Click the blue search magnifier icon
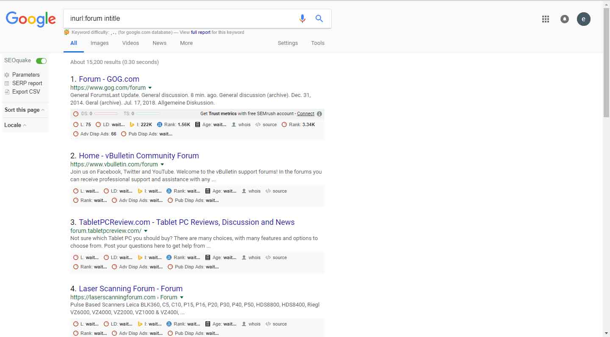Image resolution: width=610 pixels, height=337 pixels. [x=319, y=19]
